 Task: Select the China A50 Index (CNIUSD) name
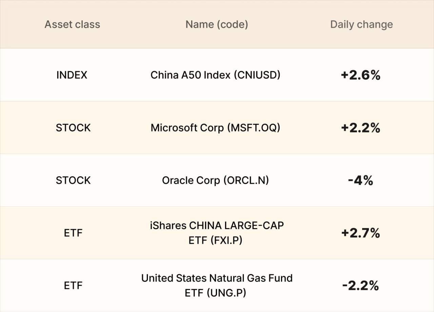click(x=215, y=75)
